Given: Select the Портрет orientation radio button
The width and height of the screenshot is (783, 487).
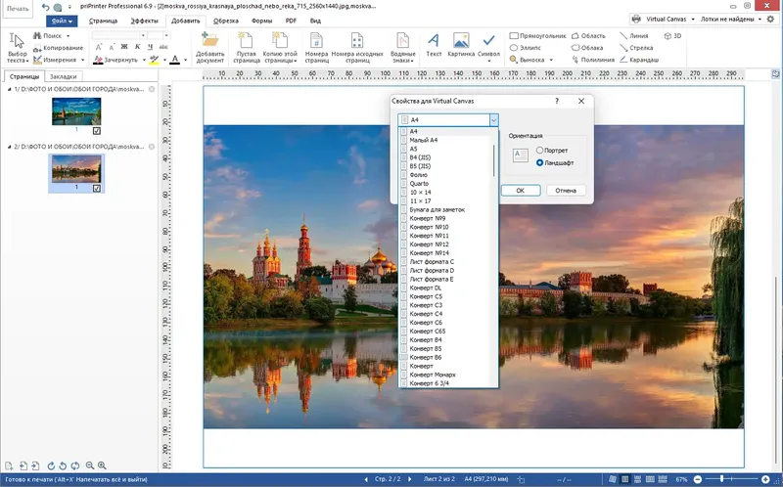Looking at the screenshot, I should point(539,150).
